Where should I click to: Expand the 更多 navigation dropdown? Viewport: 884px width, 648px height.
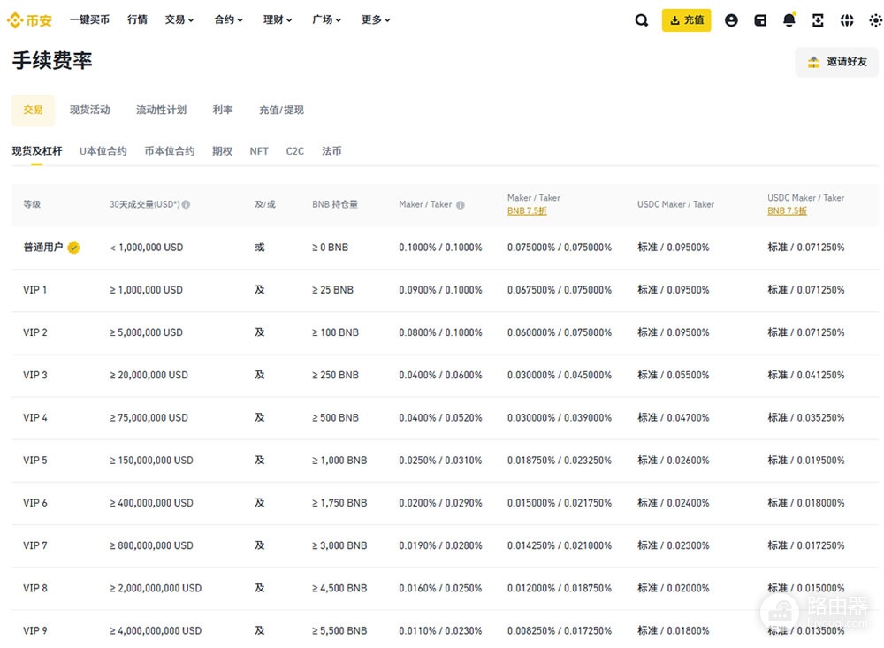376,19
